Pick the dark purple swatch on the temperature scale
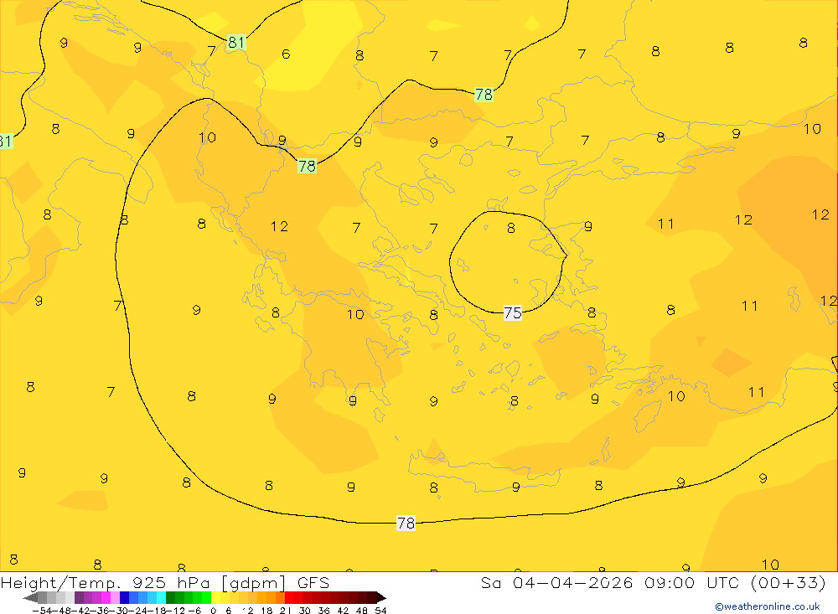838x614 pixels. (x=79, y=598)
